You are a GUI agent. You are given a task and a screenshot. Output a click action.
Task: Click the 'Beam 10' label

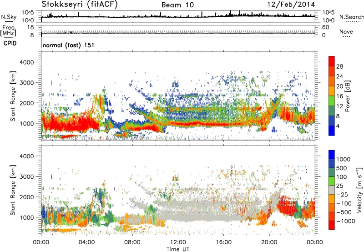[177, 5]
